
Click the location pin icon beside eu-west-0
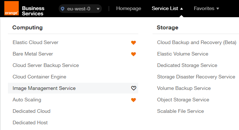click(x=63, y=9)
